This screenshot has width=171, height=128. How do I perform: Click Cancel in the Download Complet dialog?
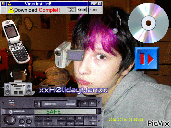click(82, 10)
